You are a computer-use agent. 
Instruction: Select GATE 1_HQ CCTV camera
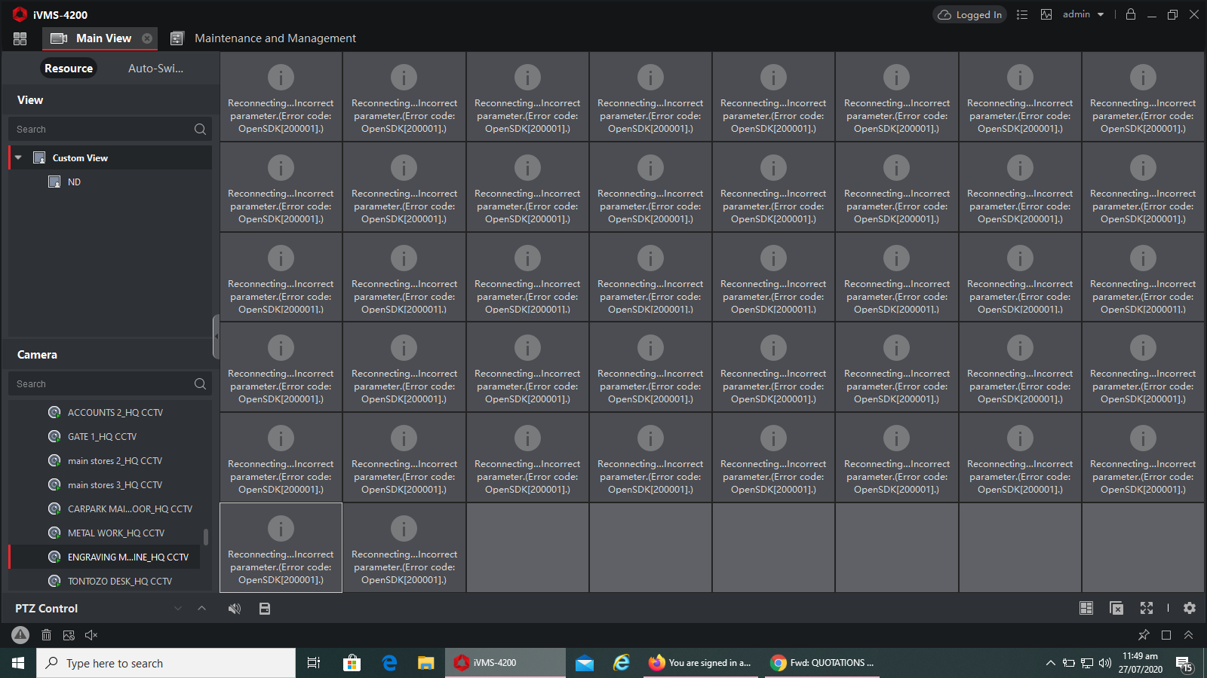102,437
